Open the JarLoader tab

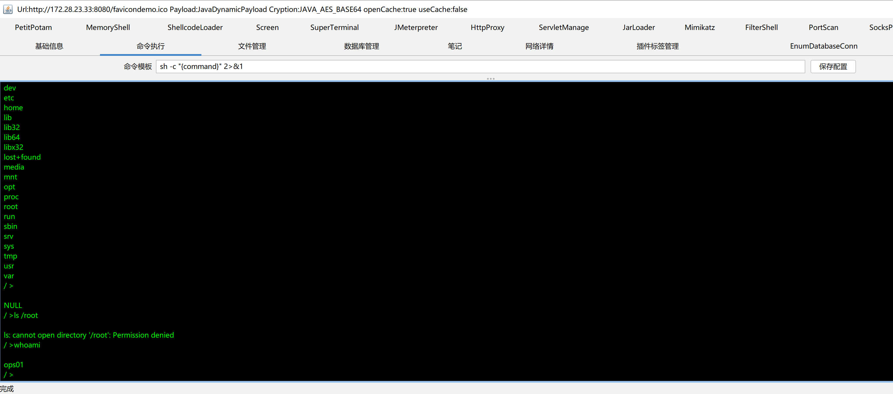click(638, 27)
